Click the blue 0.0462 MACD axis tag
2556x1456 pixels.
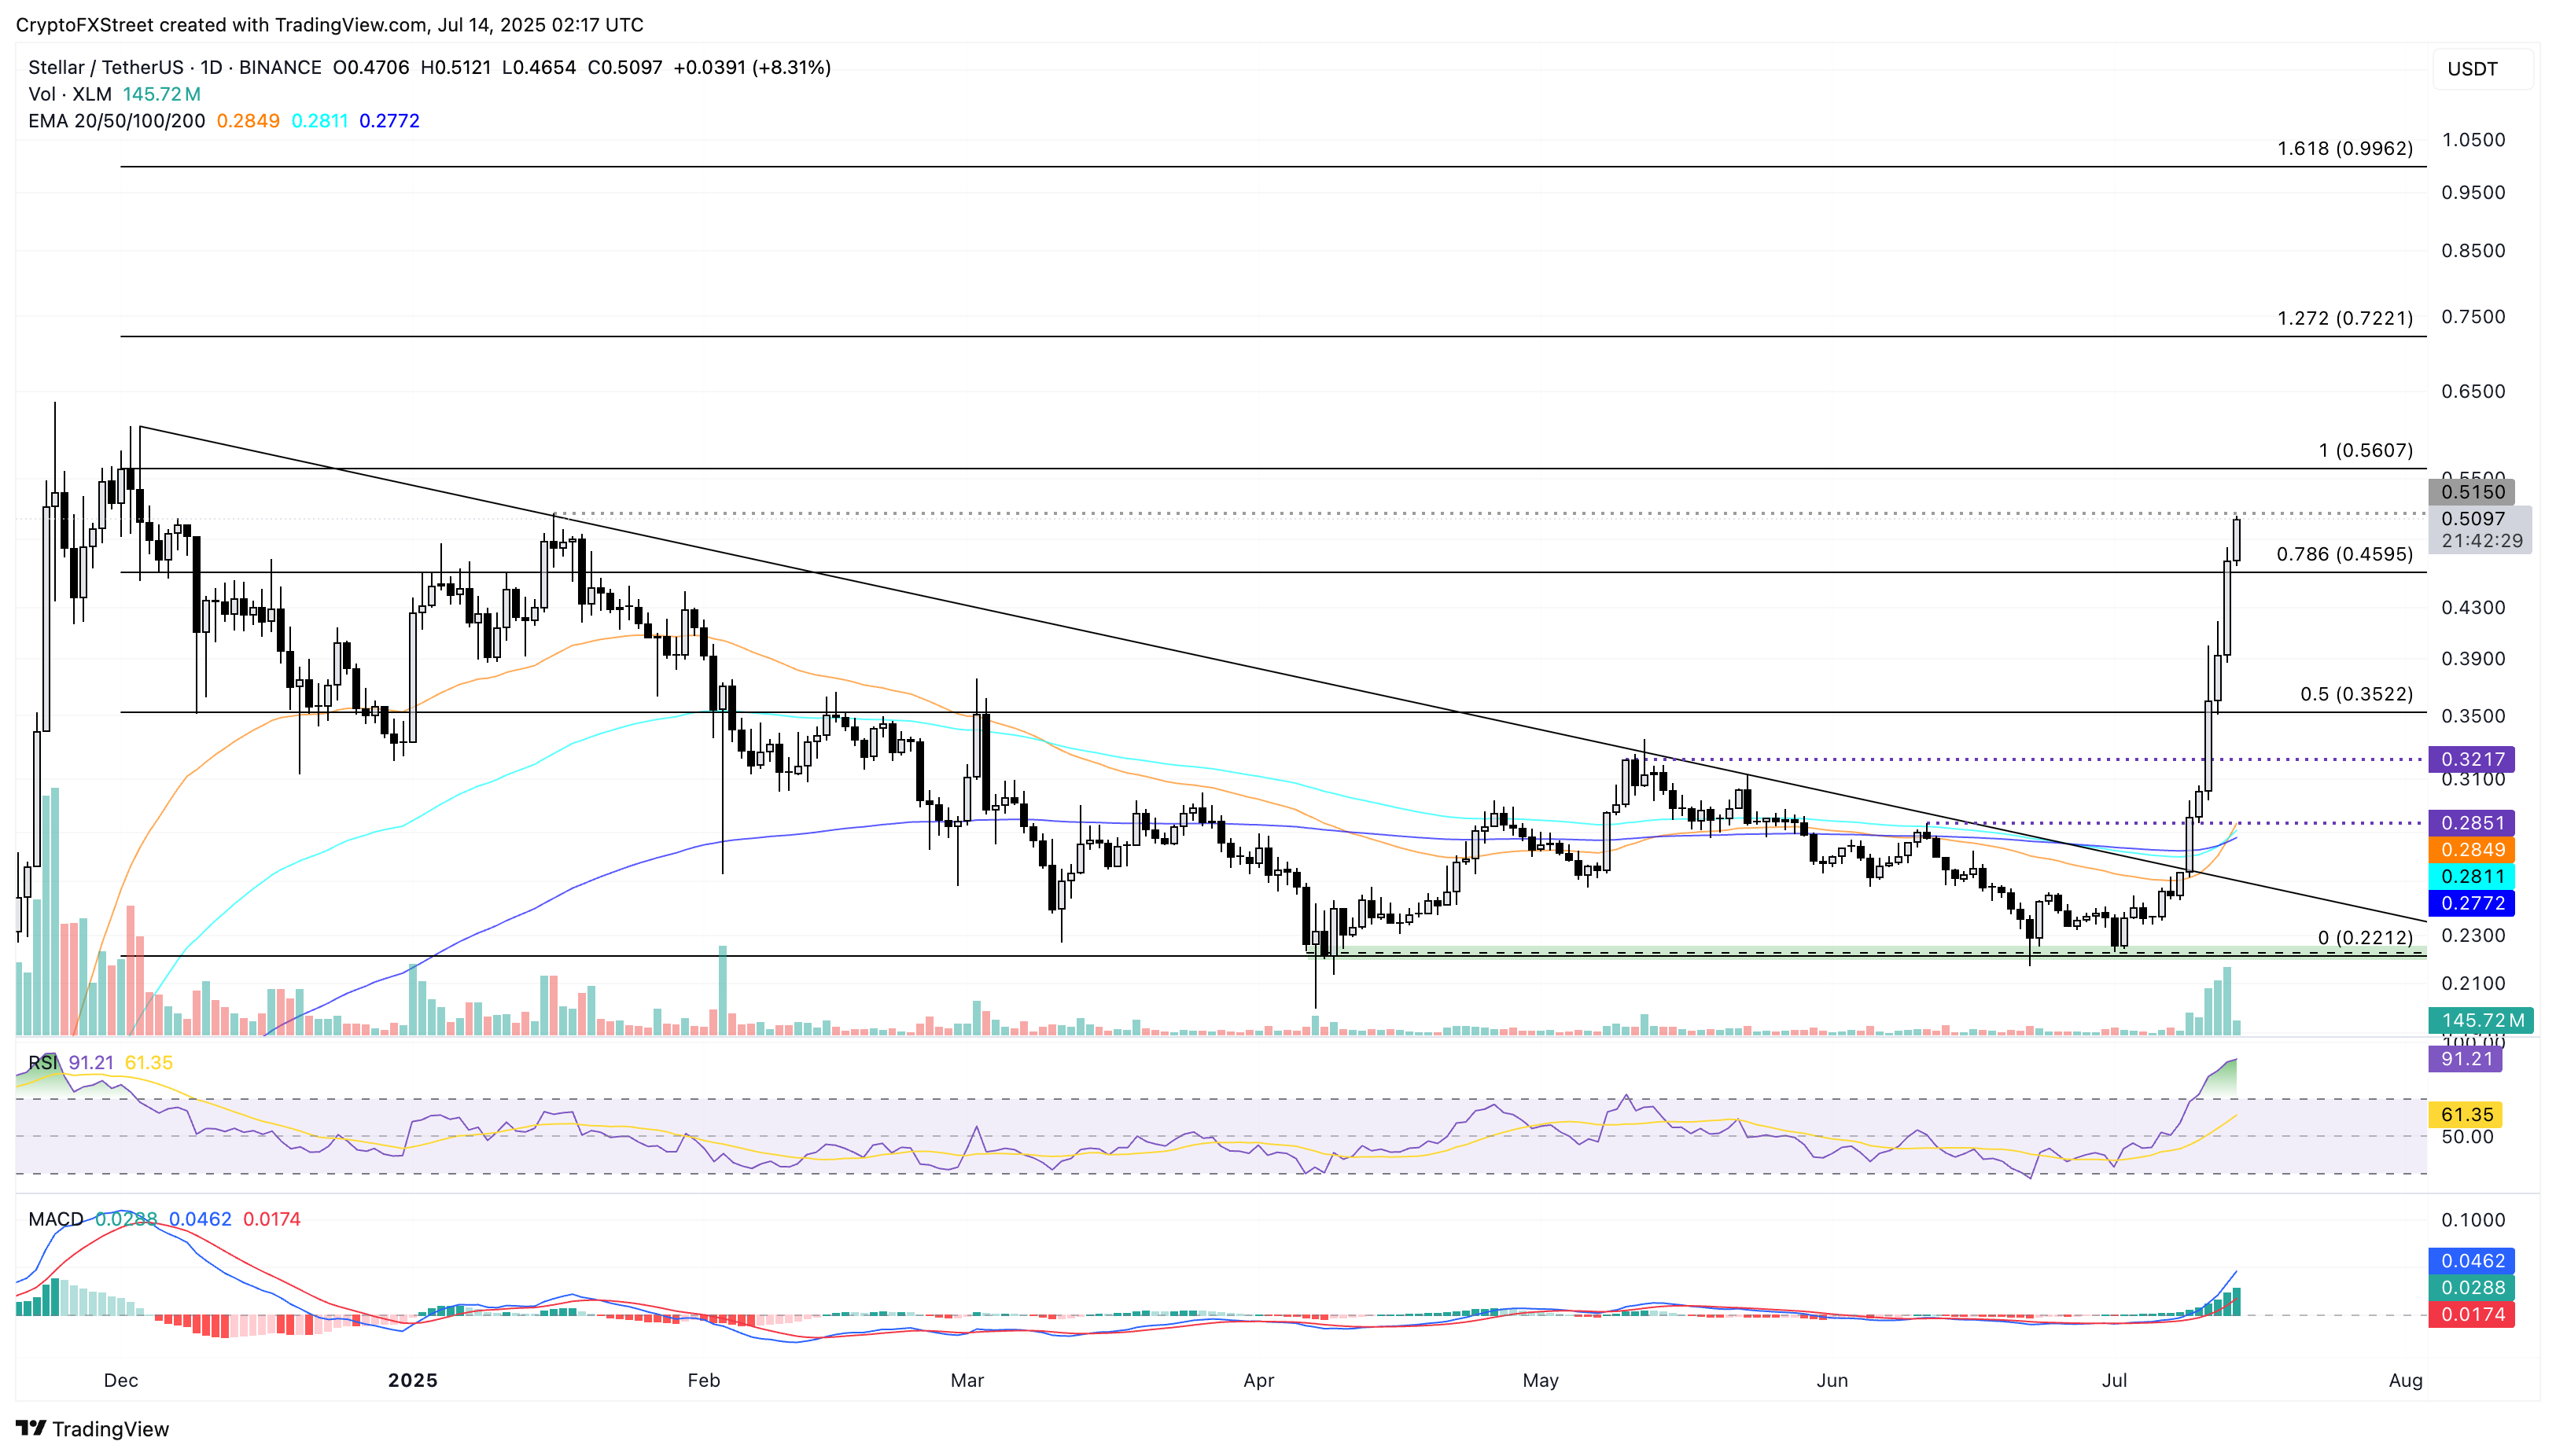click(x=2472, y=1261)
